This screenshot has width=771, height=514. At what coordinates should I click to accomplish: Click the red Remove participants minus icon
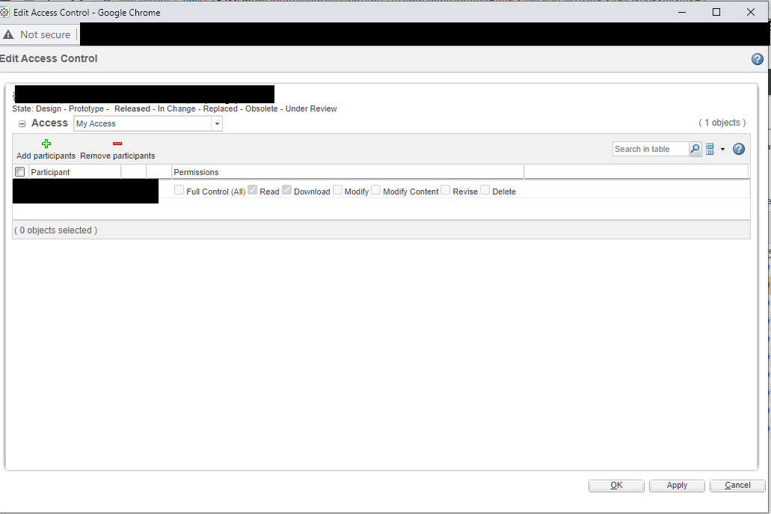point(117,144)
